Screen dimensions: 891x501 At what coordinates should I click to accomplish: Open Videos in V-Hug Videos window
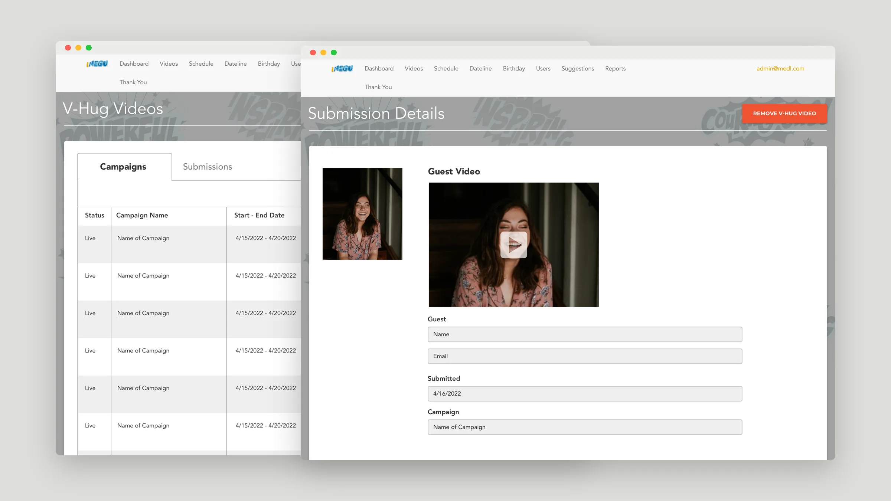click(x=169, y=64)
